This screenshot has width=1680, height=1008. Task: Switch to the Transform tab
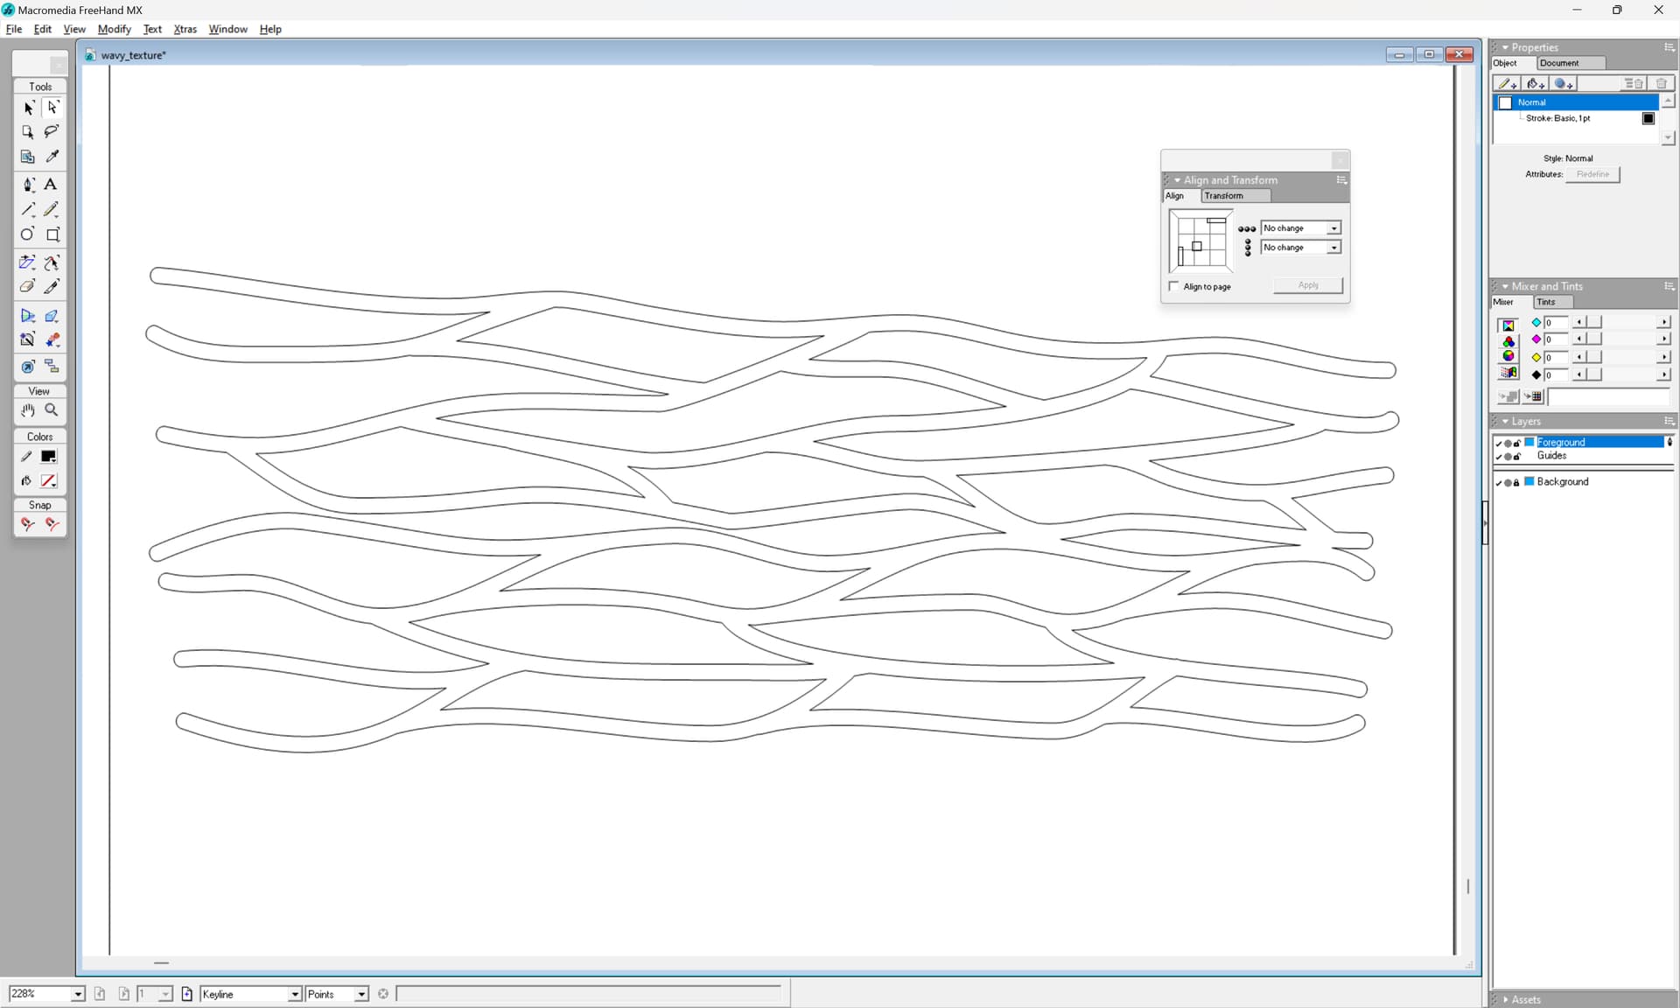pos(1223,196)
